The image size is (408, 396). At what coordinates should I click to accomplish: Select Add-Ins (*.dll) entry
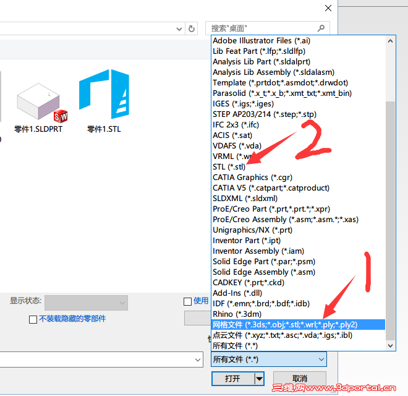coord(298,293)
